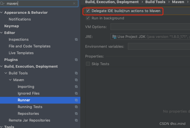Viewport: 190px width, 128px height.
Task: Click the project-level icon beside Plugins
Action: [x=76, y=60]
